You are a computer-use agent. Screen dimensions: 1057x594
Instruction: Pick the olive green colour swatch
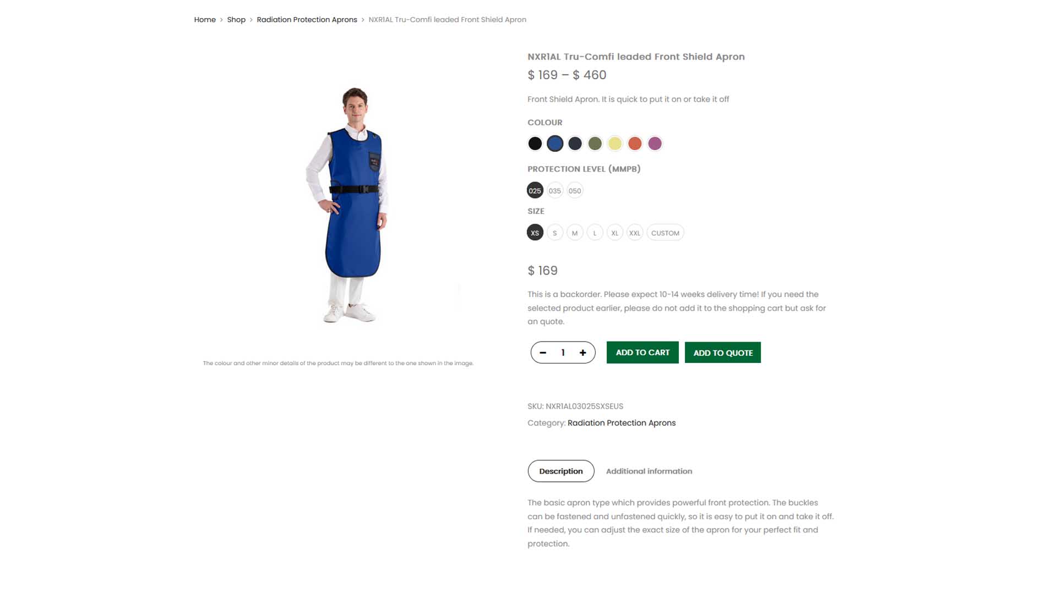[x=595, y=144]
